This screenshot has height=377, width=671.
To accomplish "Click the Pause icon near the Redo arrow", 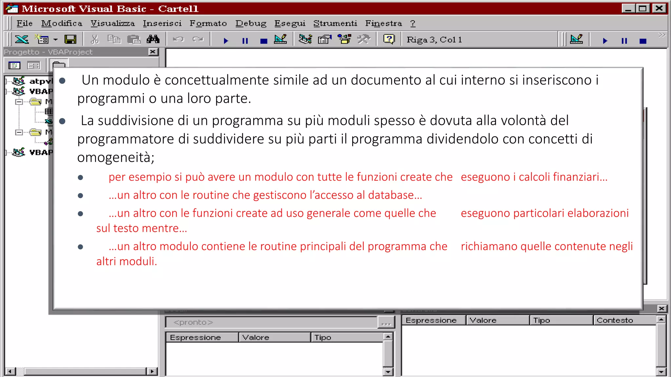I will point(245,41).
